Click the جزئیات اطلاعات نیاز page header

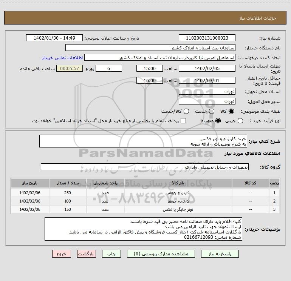point(257,18)
